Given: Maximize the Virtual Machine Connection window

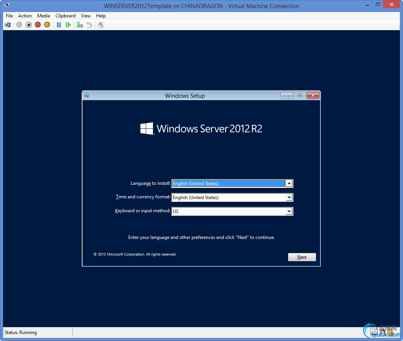Looking at the screenshot, I should [x=378, y=5].
